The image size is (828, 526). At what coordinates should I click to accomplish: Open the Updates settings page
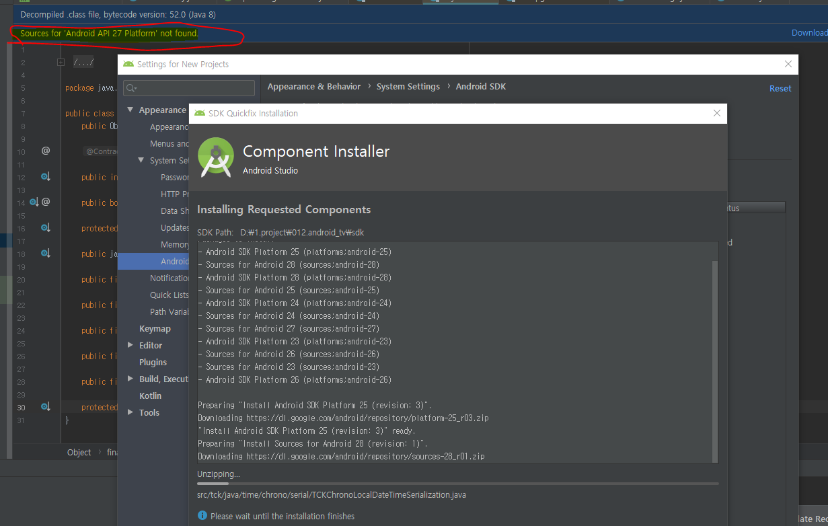(174, 228)
